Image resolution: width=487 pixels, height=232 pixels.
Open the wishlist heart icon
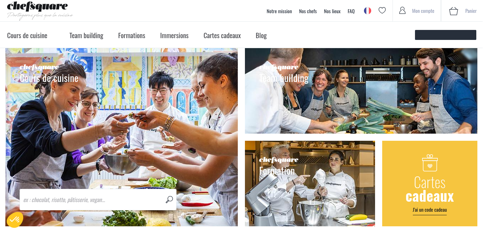tap(382, 11)
